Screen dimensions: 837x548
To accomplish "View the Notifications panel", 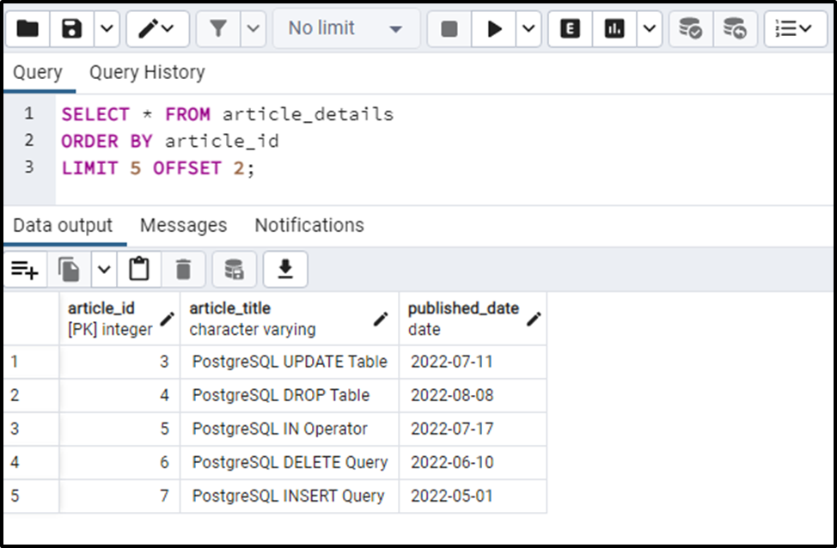I will click(309, 225).
